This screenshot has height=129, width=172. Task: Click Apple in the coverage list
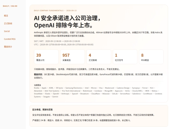(x=44, y=88)
